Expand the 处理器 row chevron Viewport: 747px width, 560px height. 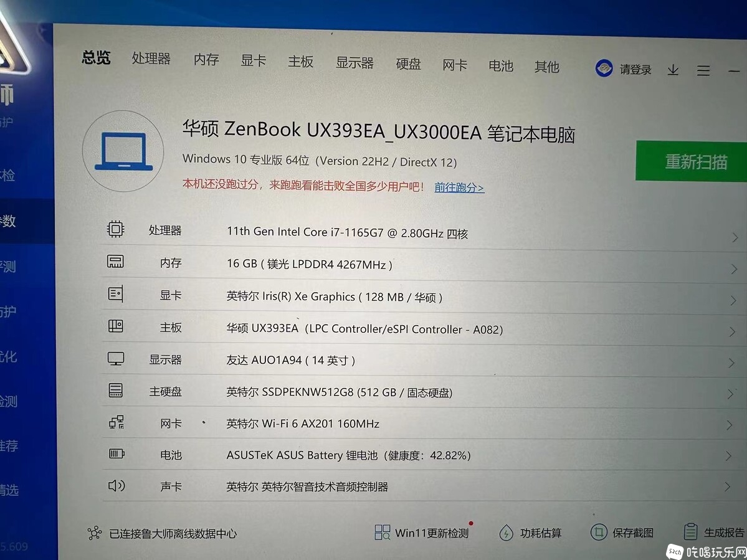point(736,237)
